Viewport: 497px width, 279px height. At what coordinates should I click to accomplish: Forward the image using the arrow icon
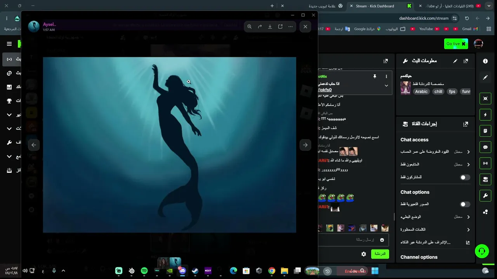(260, 27)
